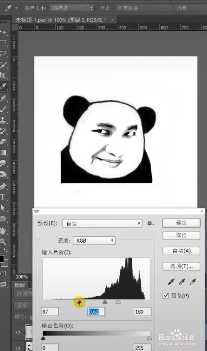
Task: Click the black output level slider
Action: coord(43,338)
